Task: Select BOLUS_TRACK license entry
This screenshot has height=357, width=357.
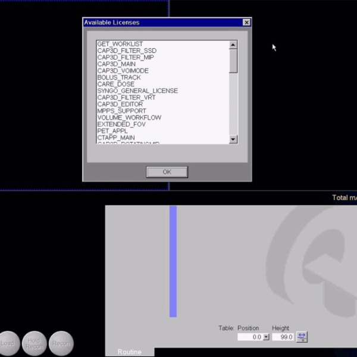Action: point(119,77)
